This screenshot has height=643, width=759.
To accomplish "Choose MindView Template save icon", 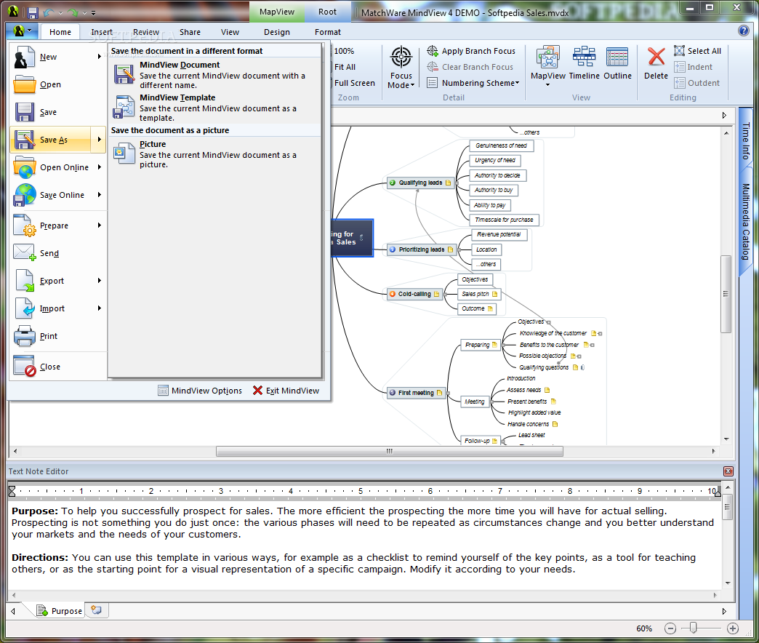I will [x=124, y=108].
